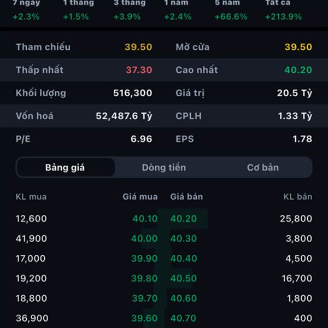Pick the 40.50 ask price
This screenshot has height=328, width=328.
click(184, 278)
